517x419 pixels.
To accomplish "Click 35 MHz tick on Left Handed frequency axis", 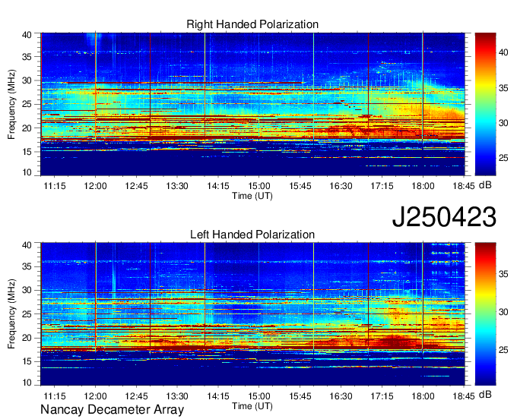I will (27, 266).
